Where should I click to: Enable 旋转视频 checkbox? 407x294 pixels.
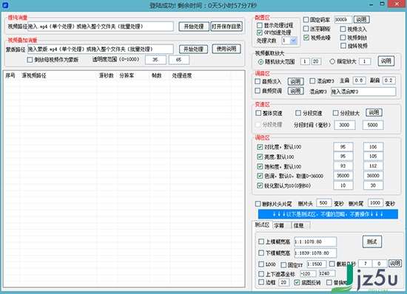[343, 46]
